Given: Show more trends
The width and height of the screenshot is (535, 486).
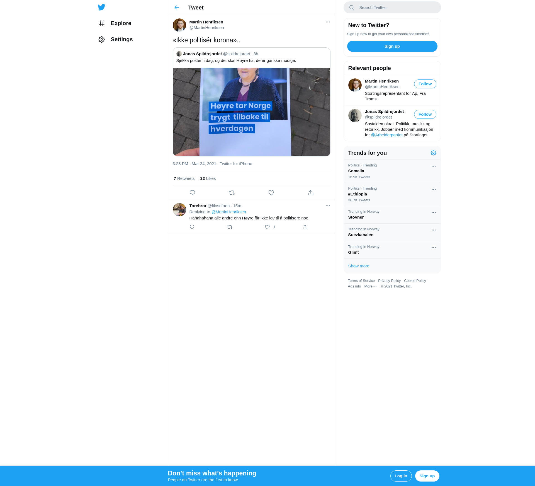Looking at the screenshot, I should pyautogui.click(x=359, y=266).
